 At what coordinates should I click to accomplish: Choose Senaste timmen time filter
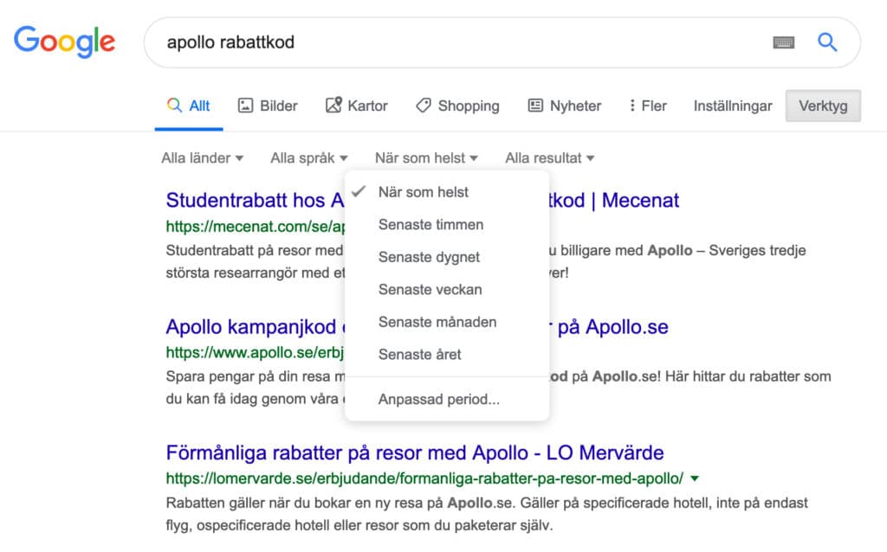(447, 224)
